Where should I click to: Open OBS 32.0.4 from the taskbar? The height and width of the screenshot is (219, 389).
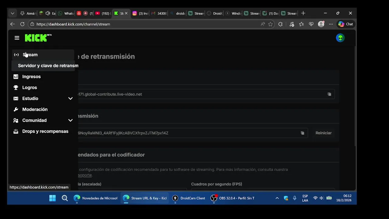pos(232,198)
